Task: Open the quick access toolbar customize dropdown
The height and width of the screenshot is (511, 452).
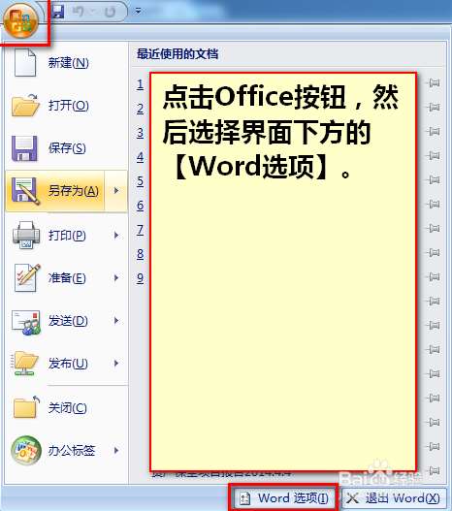Action: pos(138,11)
